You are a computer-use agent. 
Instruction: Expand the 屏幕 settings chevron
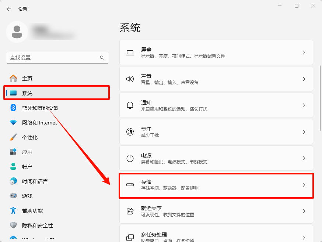(304, 52)
